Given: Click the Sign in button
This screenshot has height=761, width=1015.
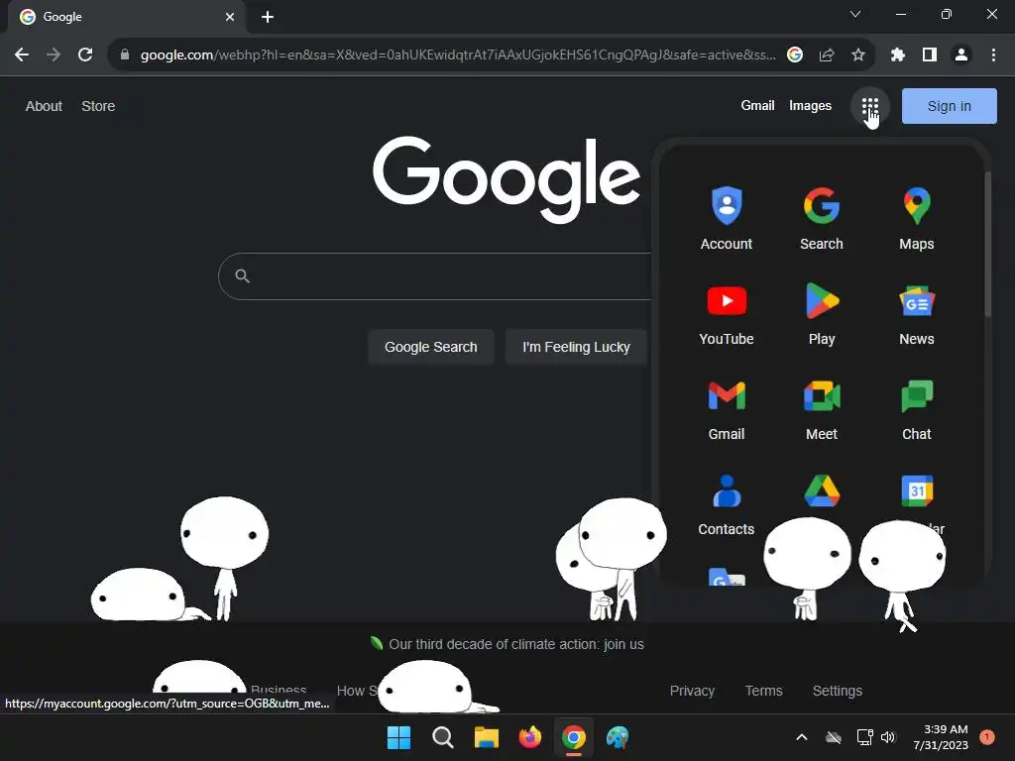Looking at the screenshot, I should (949, 106).
